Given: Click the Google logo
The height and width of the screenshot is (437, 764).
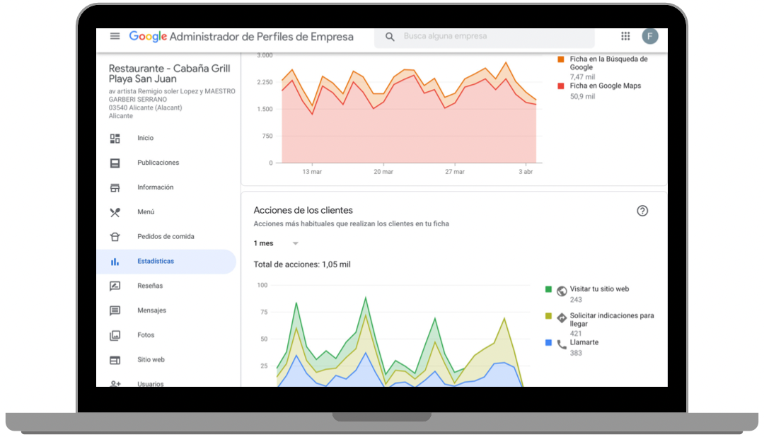Looking at the screenshot, I should point(148,37).
